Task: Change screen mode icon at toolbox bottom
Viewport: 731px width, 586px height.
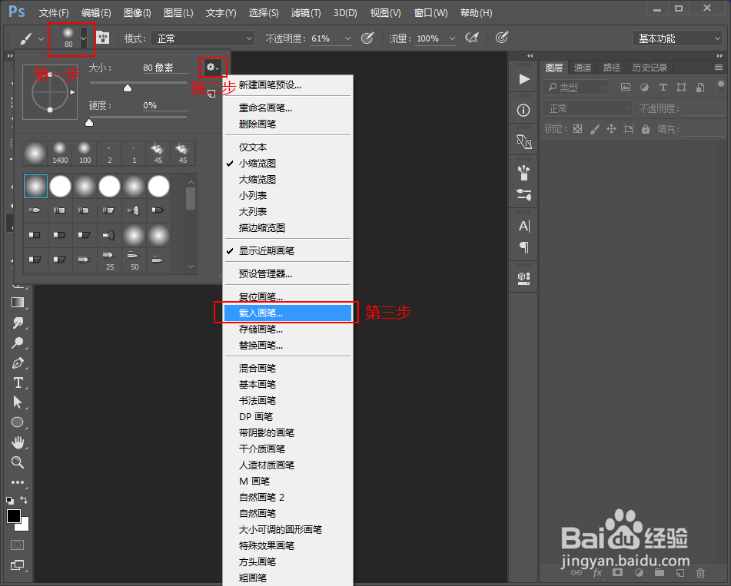Action: point(17,565)
